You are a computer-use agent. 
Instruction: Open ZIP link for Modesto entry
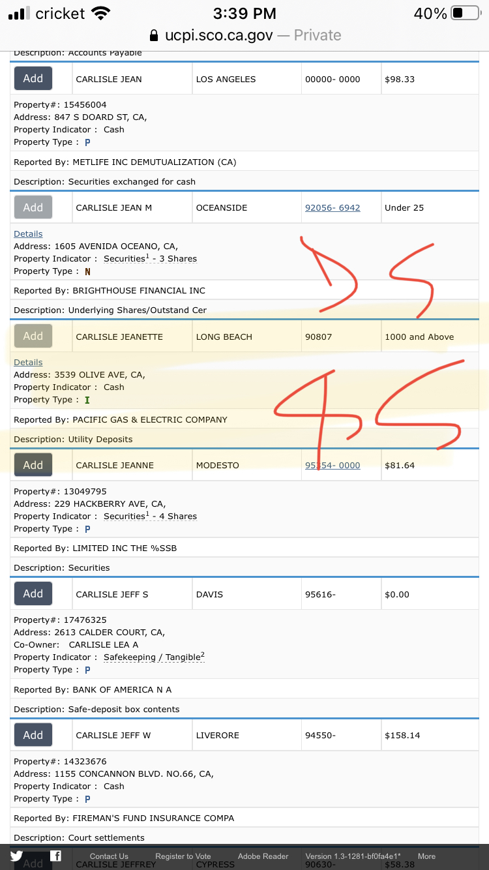[x=333, y=465]
